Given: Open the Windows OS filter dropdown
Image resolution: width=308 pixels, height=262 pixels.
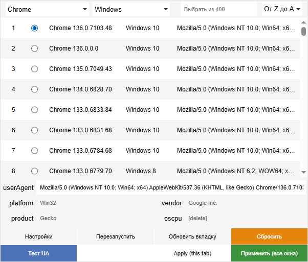Looking at the screenshot, I should [x=131, y=9].
